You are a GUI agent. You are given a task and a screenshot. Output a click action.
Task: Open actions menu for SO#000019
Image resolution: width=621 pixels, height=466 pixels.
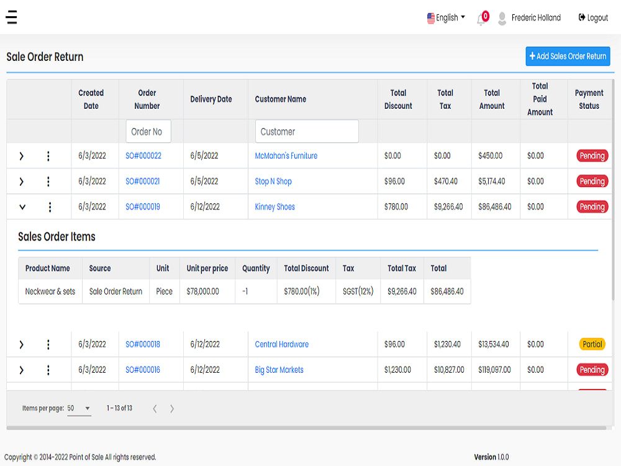click(x=50, y=207)
